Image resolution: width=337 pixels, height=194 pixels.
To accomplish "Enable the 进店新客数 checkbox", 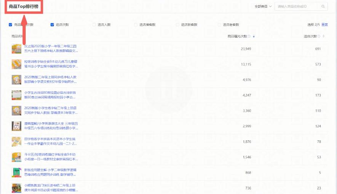I will click(x=177, y=25).
